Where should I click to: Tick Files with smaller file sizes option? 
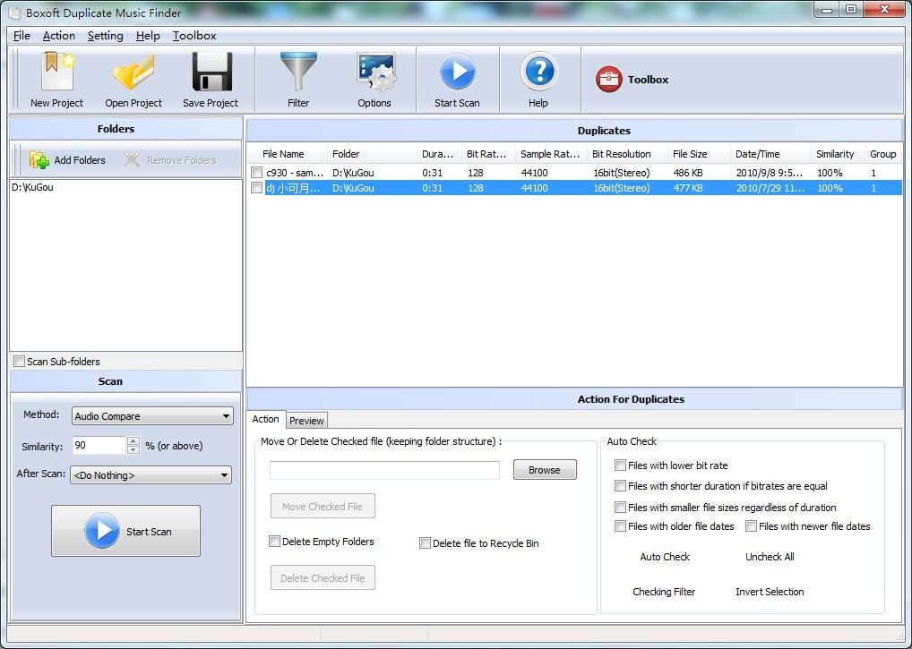[620, 508]
